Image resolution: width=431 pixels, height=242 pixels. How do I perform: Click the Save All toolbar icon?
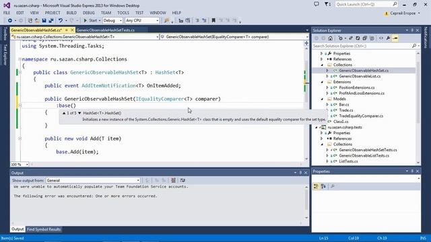point(51,21)
